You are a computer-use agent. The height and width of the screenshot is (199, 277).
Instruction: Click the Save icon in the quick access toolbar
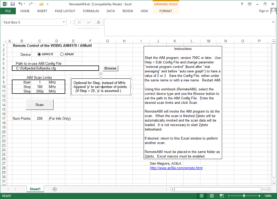click(12, 4)
